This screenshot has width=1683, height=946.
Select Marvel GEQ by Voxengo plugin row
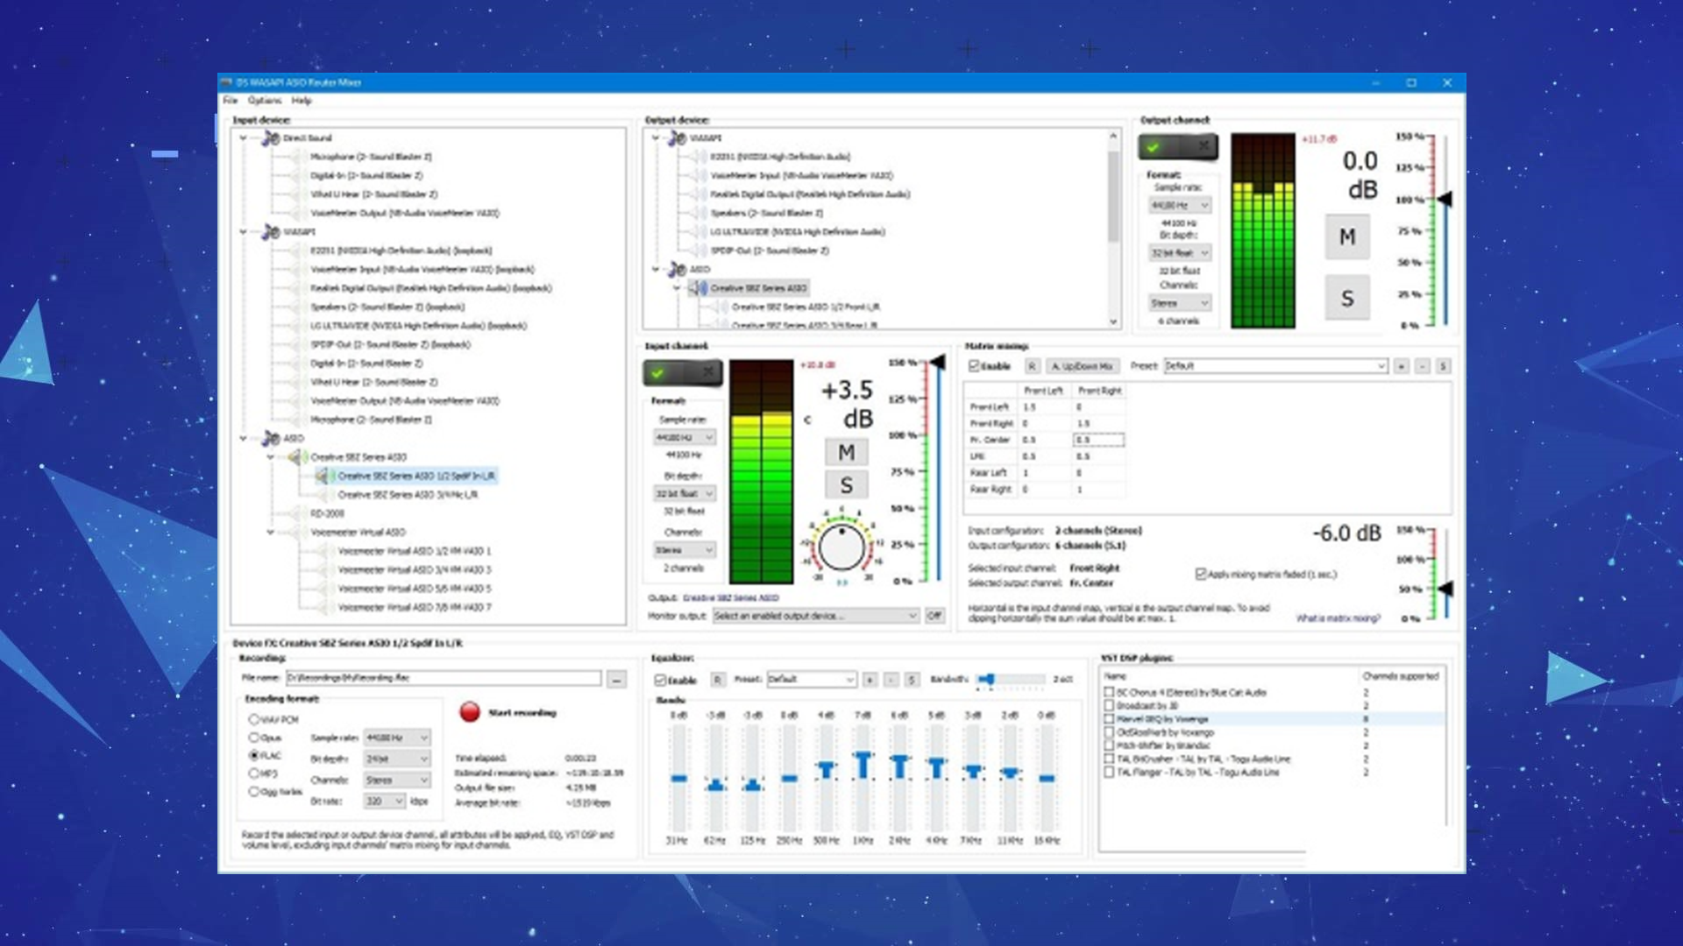(x=1273, y=719)
